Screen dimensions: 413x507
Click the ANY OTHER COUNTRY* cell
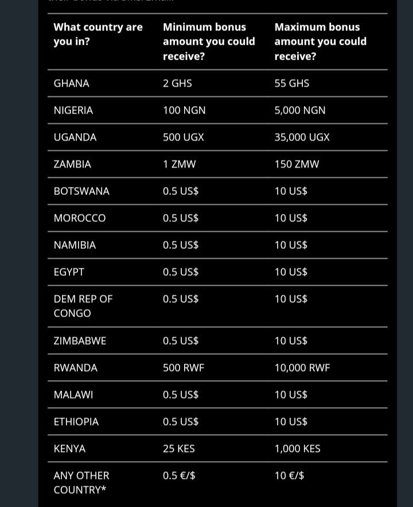click(x=81, y=482)
